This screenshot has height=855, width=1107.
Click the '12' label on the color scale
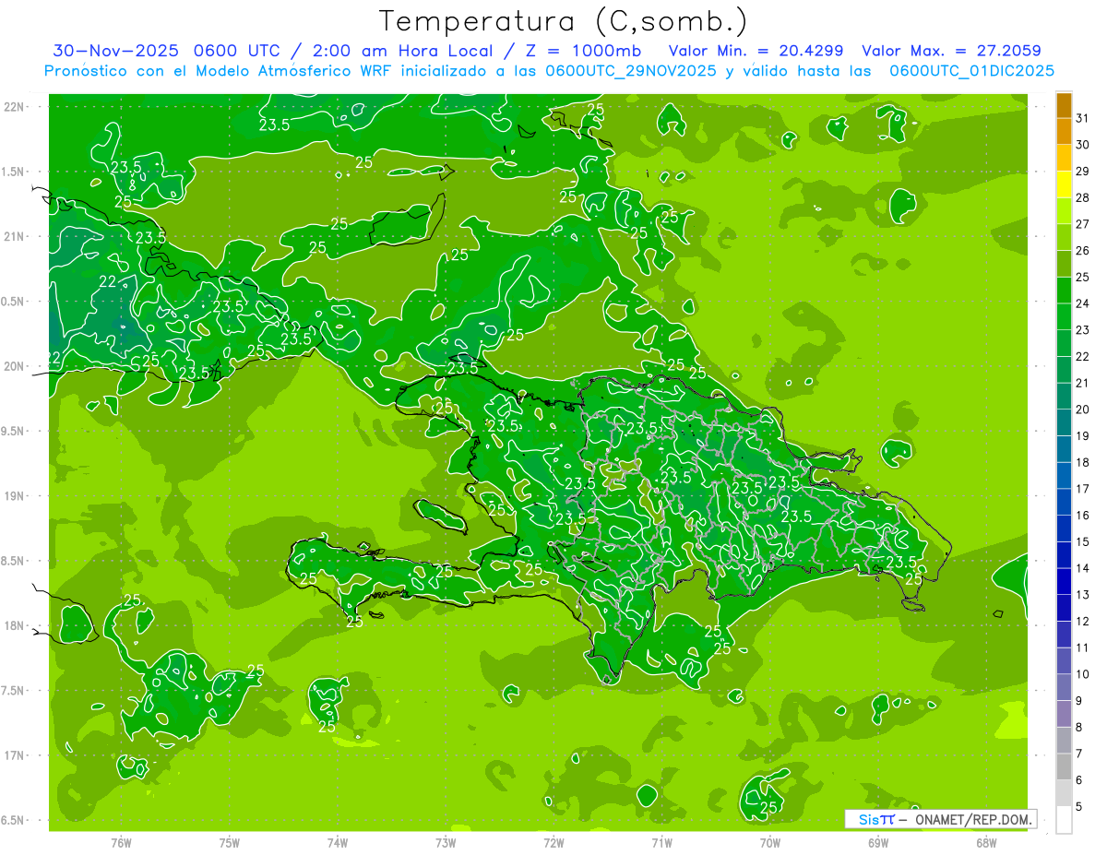tap(1083, 621)
